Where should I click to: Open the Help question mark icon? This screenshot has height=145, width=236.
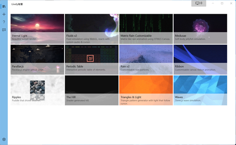[x=4, y=22]
